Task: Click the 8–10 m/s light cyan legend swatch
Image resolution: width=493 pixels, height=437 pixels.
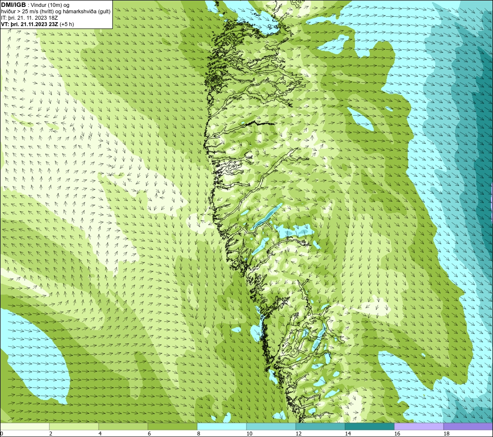Action: (222, 426)
